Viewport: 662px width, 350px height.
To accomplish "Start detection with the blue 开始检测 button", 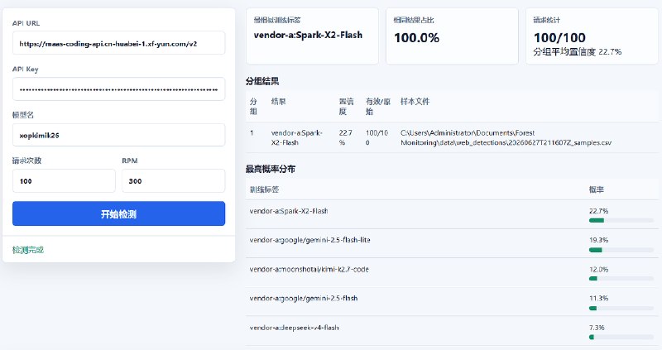I will (118, 213).
